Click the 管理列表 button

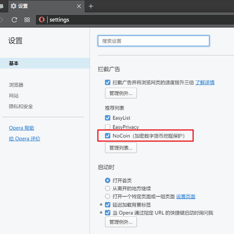coord(121,148)
